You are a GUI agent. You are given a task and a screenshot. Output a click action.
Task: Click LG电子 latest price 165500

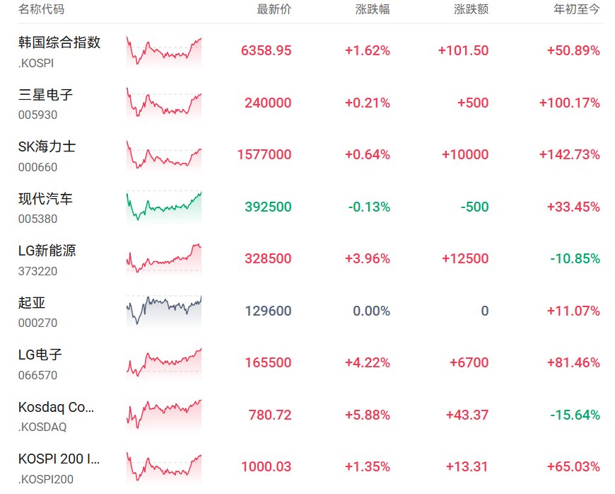coord(269,362)
